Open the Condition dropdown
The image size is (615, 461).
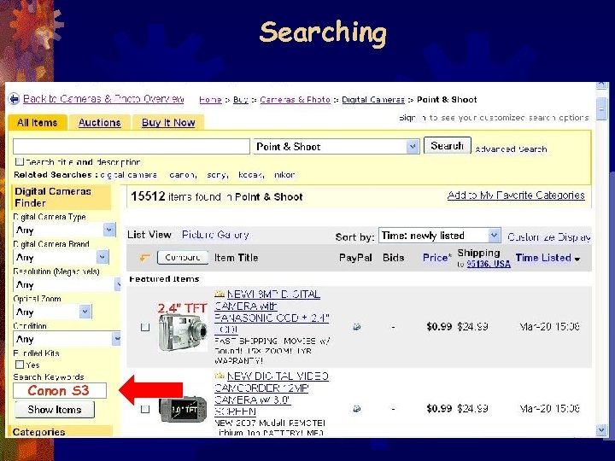[x=116, y=339]
